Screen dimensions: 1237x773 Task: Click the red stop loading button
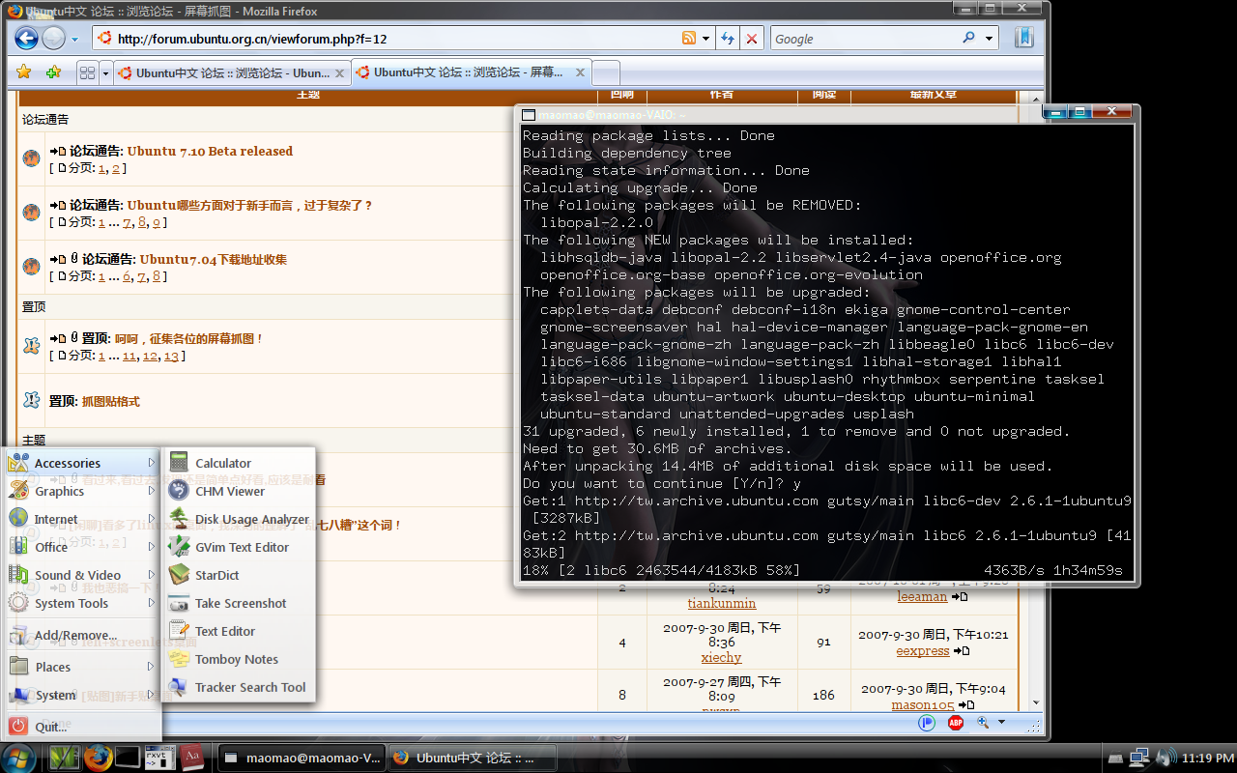(x=752, y=39)
